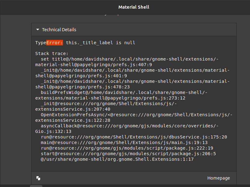
Task: Select the highlighted 'Error:' text
Action: (55, 43)
